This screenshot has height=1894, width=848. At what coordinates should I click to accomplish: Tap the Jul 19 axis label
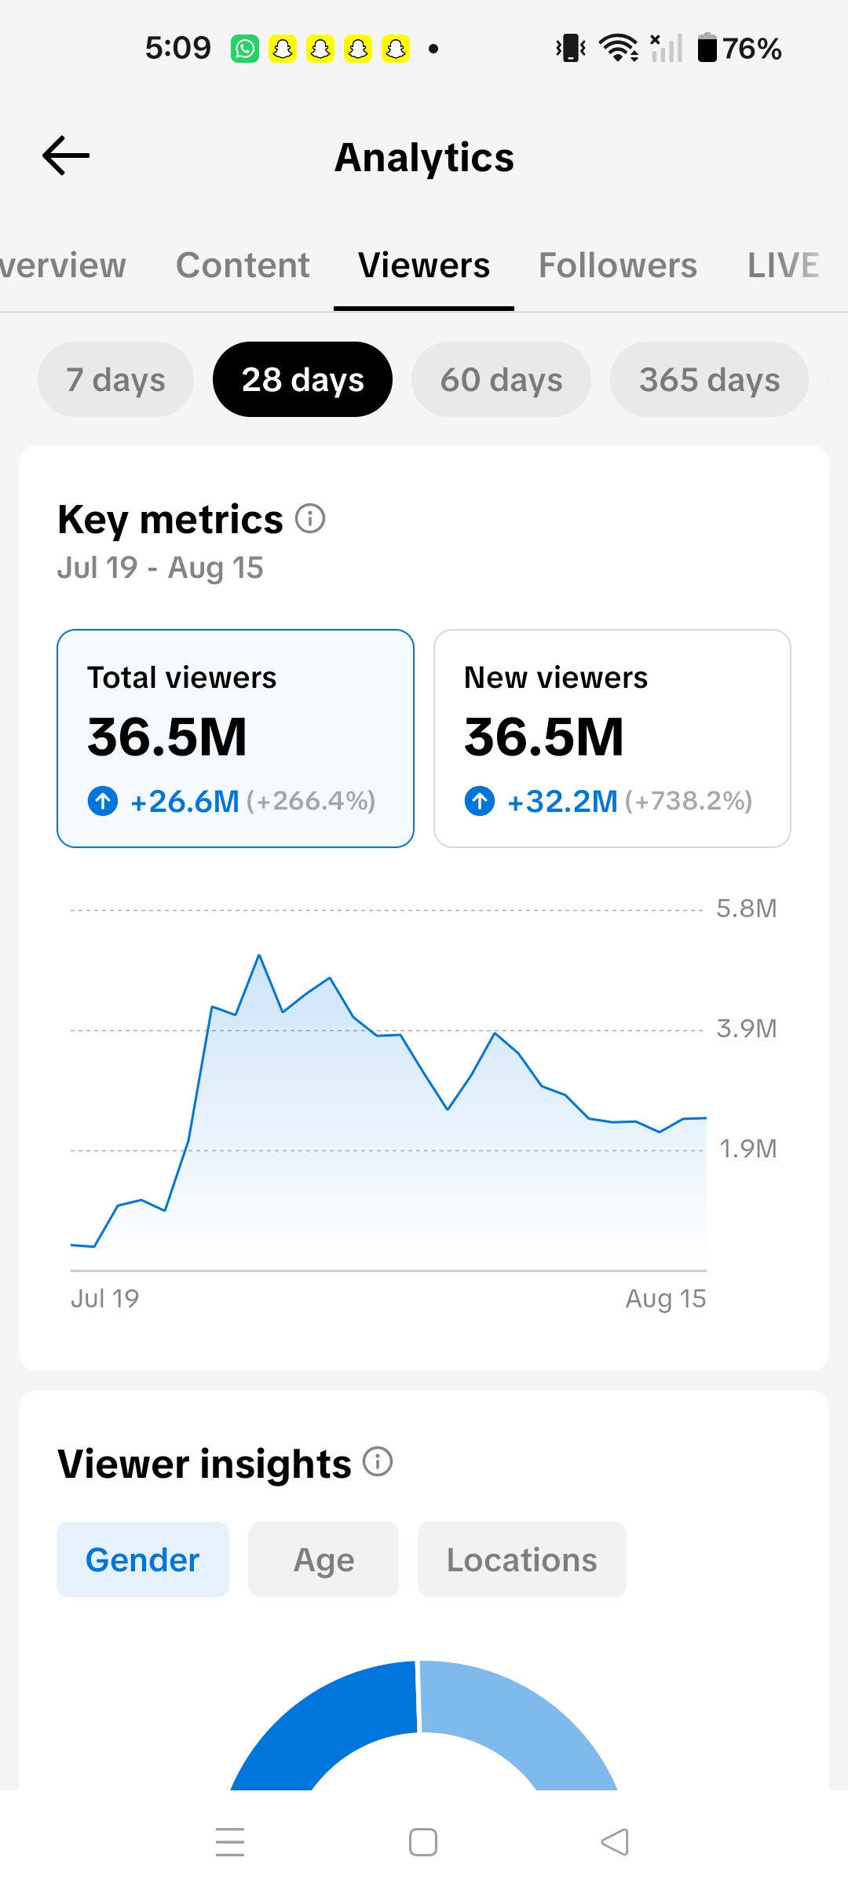click(x=104, y=1299)
